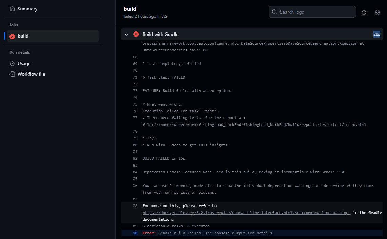This screenshot has width=387, height=239.
Task: Click the re-run jobs refresh icon
Action: [364, 12]
